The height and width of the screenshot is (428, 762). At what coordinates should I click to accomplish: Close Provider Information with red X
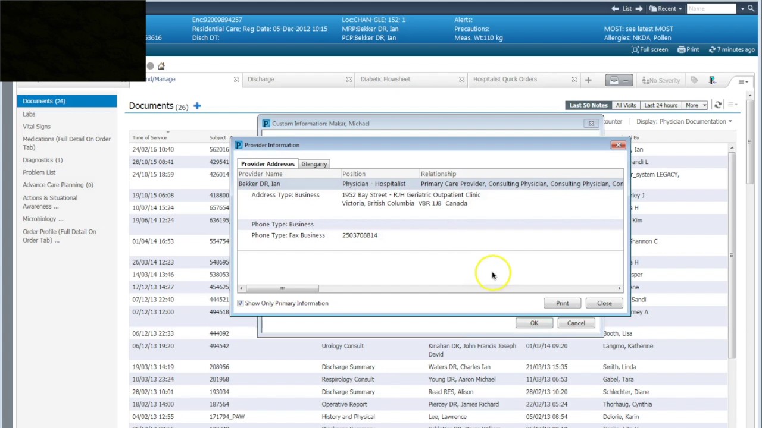coord(619,145)
